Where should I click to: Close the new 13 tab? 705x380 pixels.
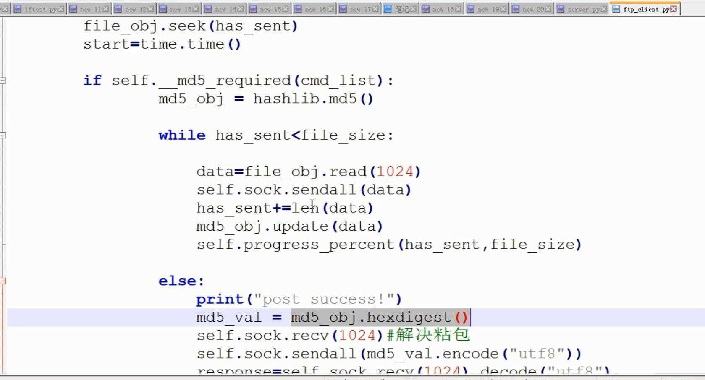click(x=195, y=9)
